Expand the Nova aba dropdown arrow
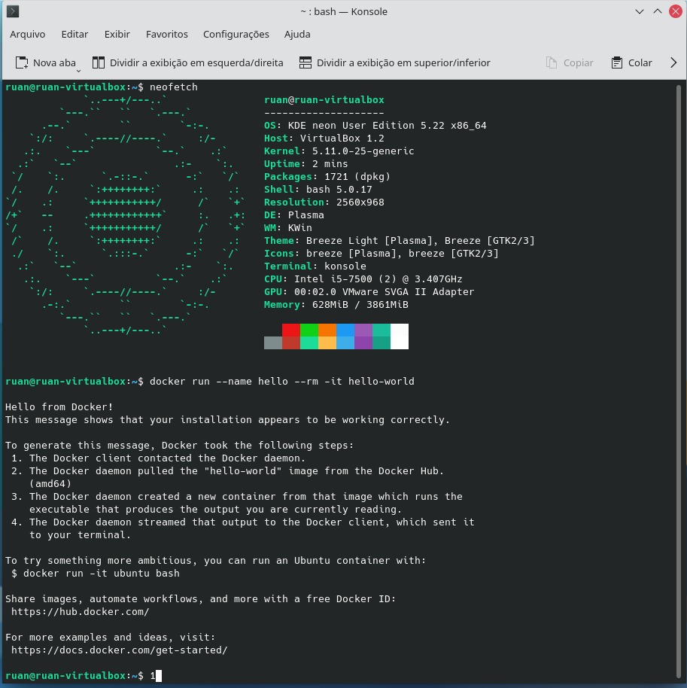 (x=78, y=71)
